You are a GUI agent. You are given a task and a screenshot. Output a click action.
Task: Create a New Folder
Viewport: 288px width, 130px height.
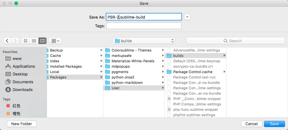[x=22, y=124]
